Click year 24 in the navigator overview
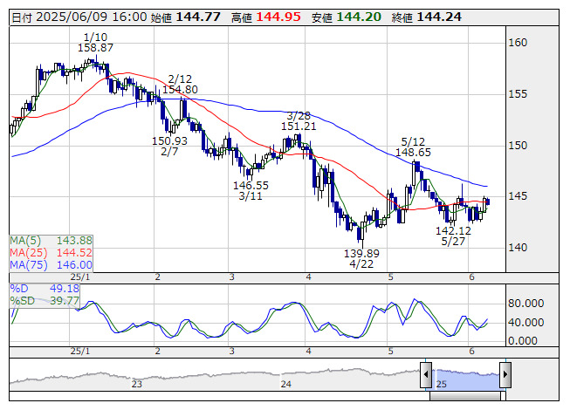This screenshot has width=570, height=410. (285, 383)
